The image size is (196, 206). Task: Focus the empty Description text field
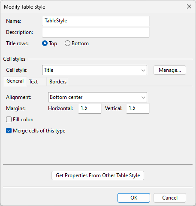click(96, 32)
